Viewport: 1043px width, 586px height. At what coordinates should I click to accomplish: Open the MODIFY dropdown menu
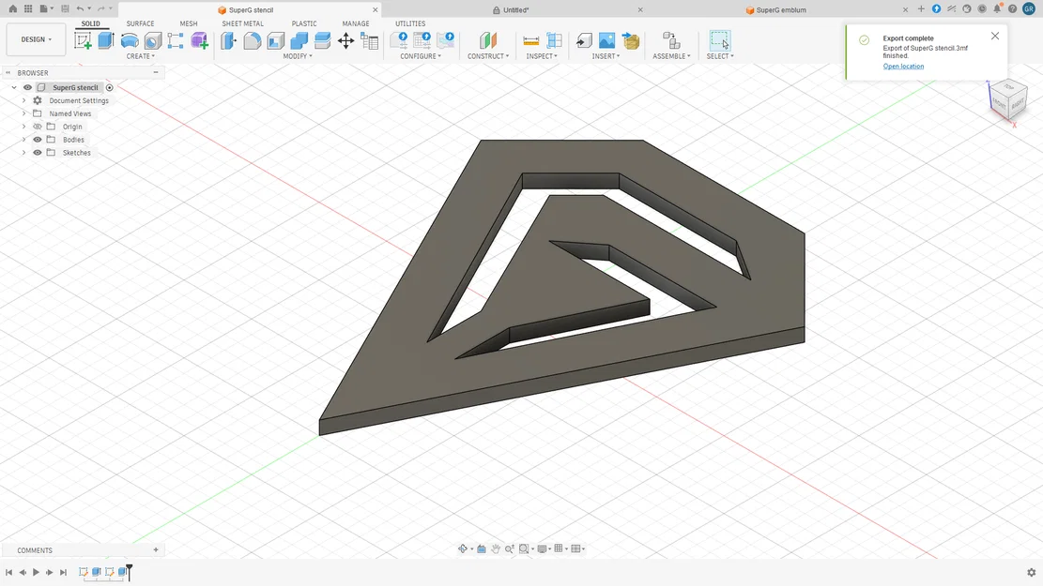click(x=298, y=56)
